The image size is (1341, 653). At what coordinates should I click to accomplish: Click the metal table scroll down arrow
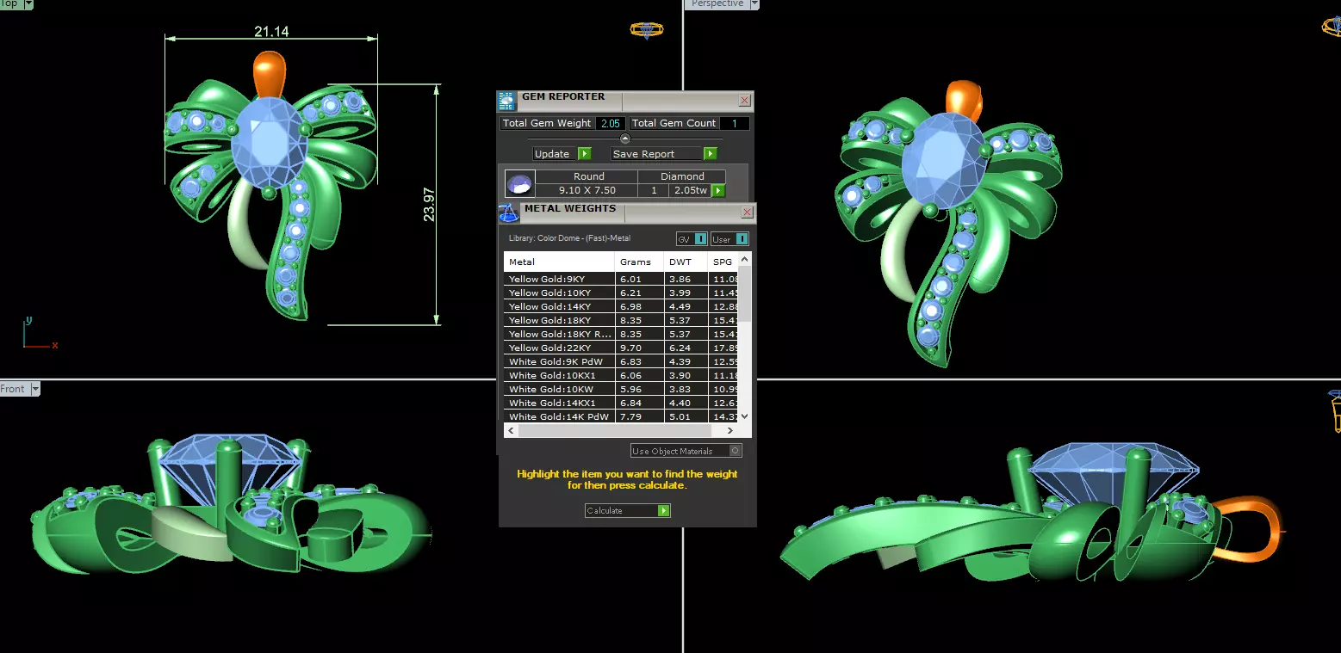(x=745, y=416)
